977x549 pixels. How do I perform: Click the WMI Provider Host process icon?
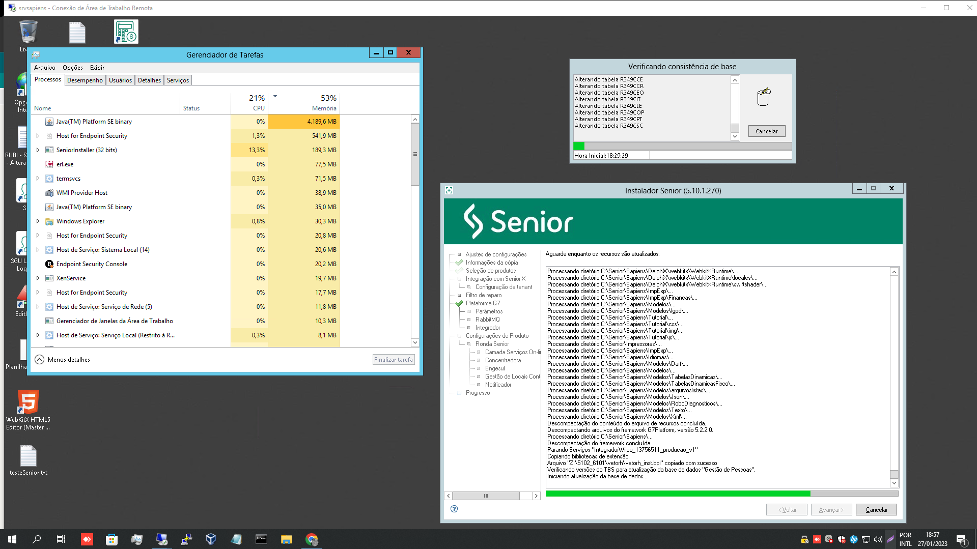(x=49, y=193)
